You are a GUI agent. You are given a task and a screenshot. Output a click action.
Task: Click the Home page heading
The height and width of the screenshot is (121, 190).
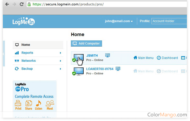point(78,34)
